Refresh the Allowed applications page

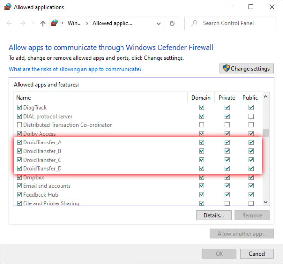(x=172, y=23)
